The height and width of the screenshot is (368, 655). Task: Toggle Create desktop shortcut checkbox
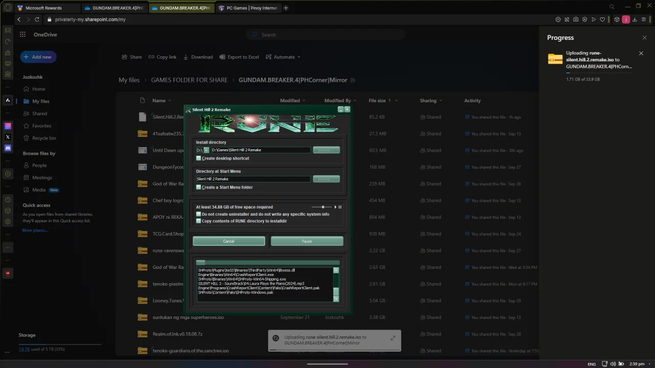pos(199,158)
